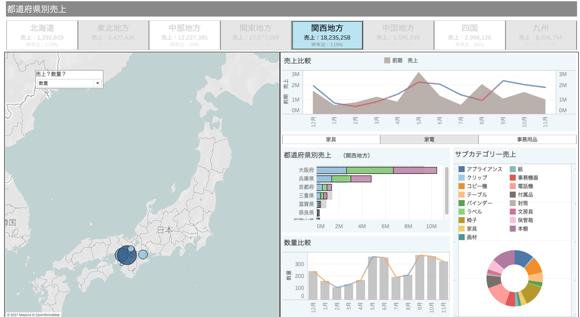Click the 前期 売上 legend swatch
Viewport: 580px width, 317px height.
[387, 61]
